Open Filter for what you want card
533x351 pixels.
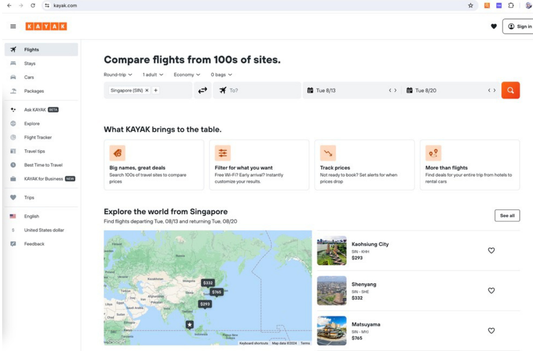click(x=259, y=165)
